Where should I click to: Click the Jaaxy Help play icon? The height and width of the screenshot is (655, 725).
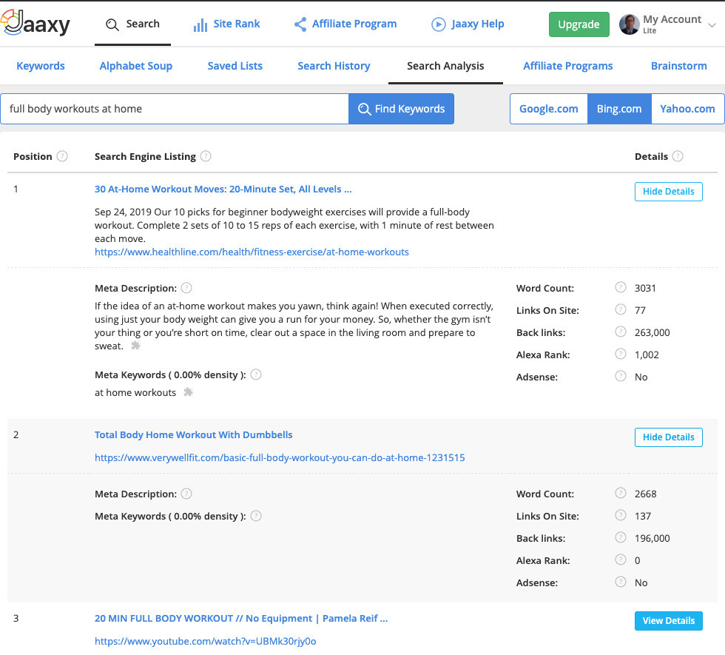(x=438, y=24)
